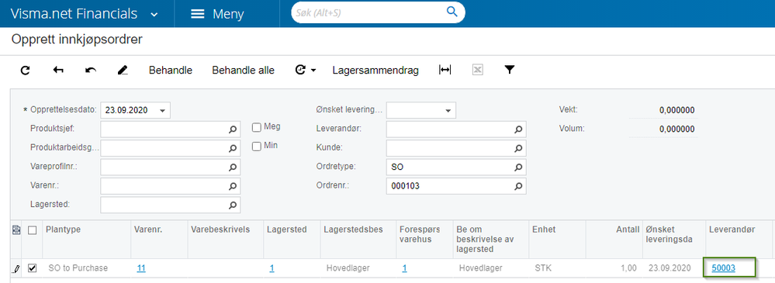Click the search magnifier in top bar
This screenshot has width=775, height=283.
click(x=452, y=12)
